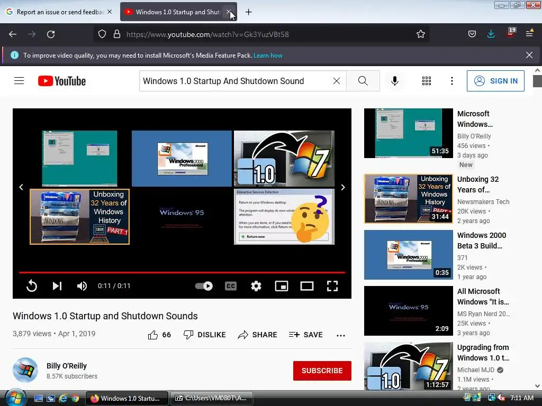Click the red video progress bar
The image size is (542, 406).
click(x=182, y=272)
